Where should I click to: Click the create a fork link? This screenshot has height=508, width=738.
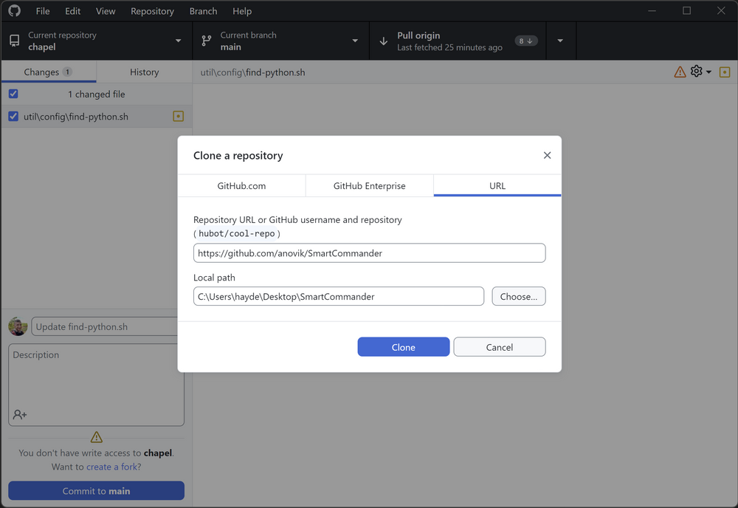click(111, 467)
